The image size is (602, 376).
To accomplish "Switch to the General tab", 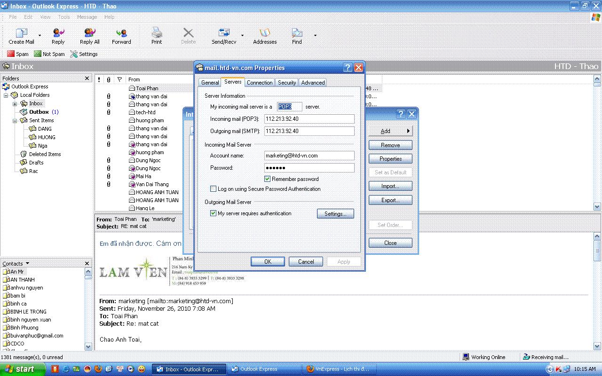I will click(x=210, y=83).
